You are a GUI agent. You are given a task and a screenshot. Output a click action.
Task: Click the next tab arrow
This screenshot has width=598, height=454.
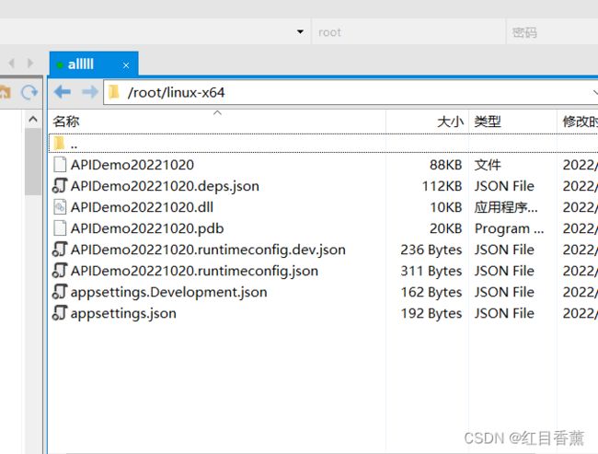(30, 63)
